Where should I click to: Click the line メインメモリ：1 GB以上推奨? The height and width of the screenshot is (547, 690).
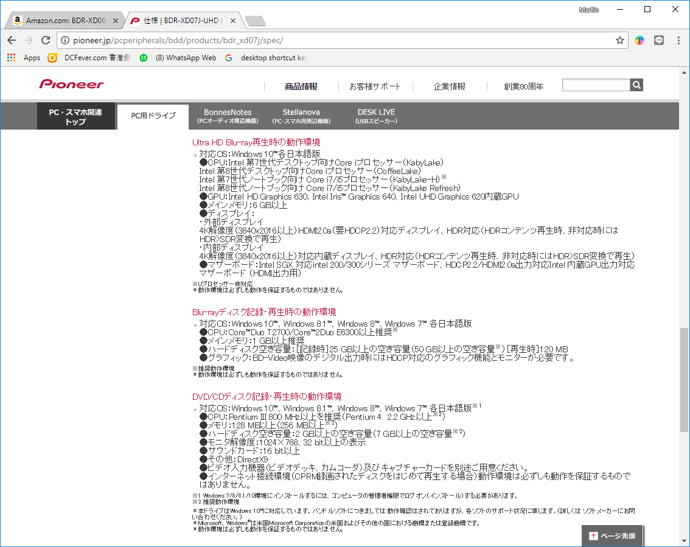click(x=252, y=341)
